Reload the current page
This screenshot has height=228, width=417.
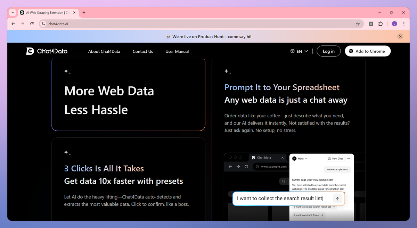(x=32, y=24)
